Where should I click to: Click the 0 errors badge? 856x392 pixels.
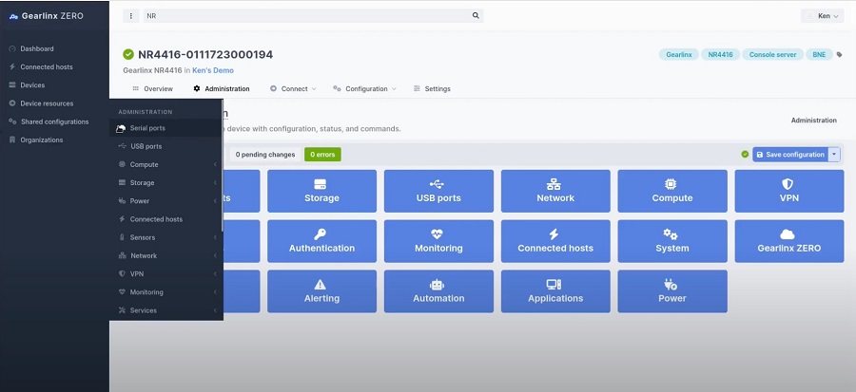tap(322, 154)
